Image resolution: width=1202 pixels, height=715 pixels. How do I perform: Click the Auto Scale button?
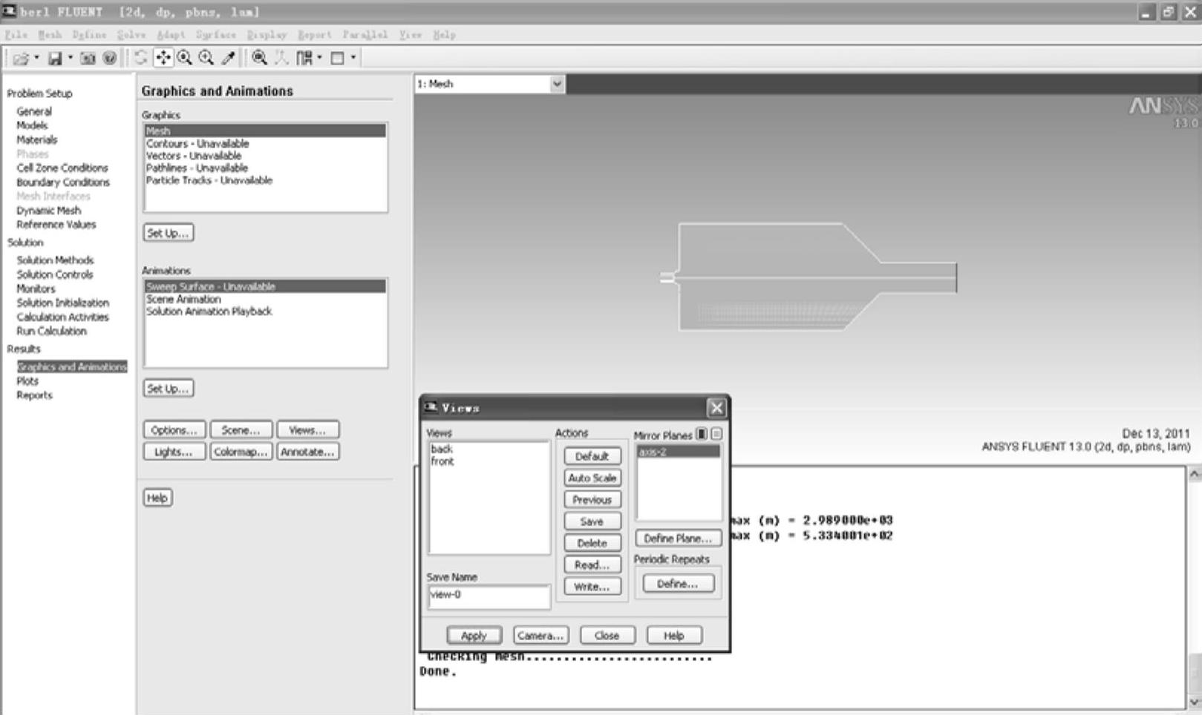pos(592,478)
